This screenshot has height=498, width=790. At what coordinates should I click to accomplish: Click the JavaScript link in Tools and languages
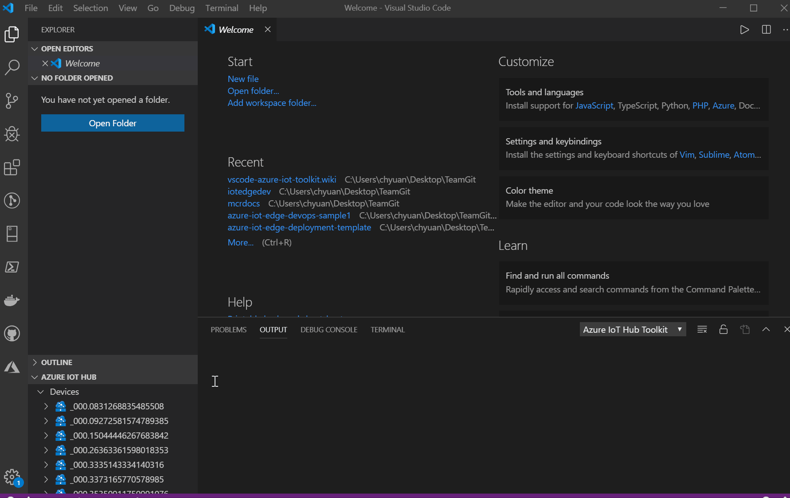pos(594,105)
